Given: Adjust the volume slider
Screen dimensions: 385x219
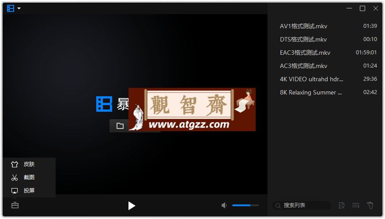Looking at the screenshot, I should [245, 205].
